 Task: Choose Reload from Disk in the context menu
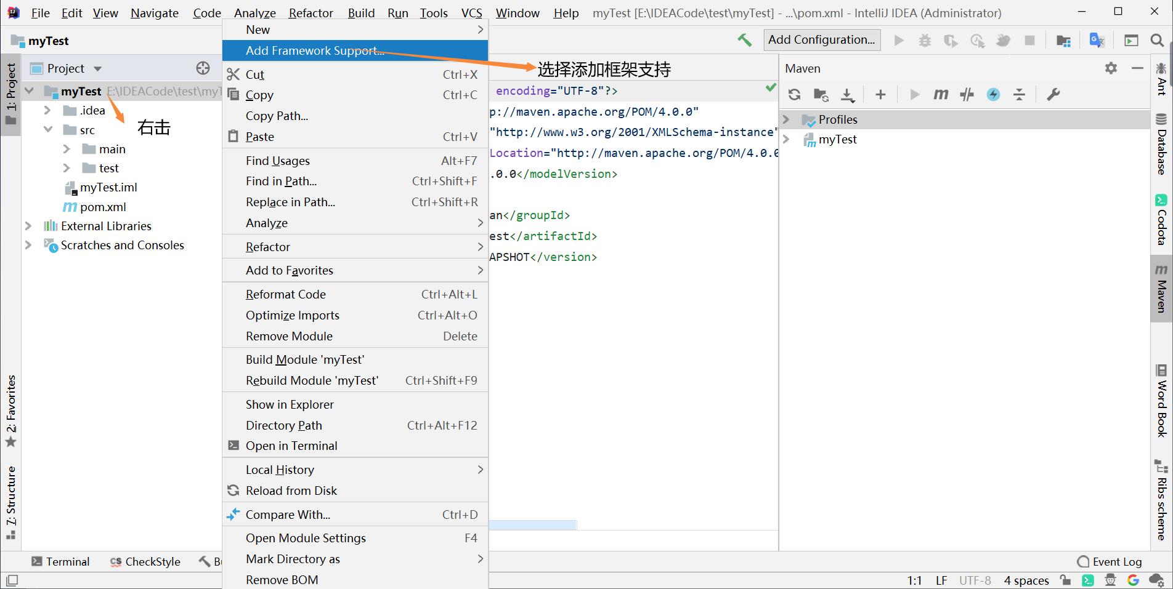(355, 491)
